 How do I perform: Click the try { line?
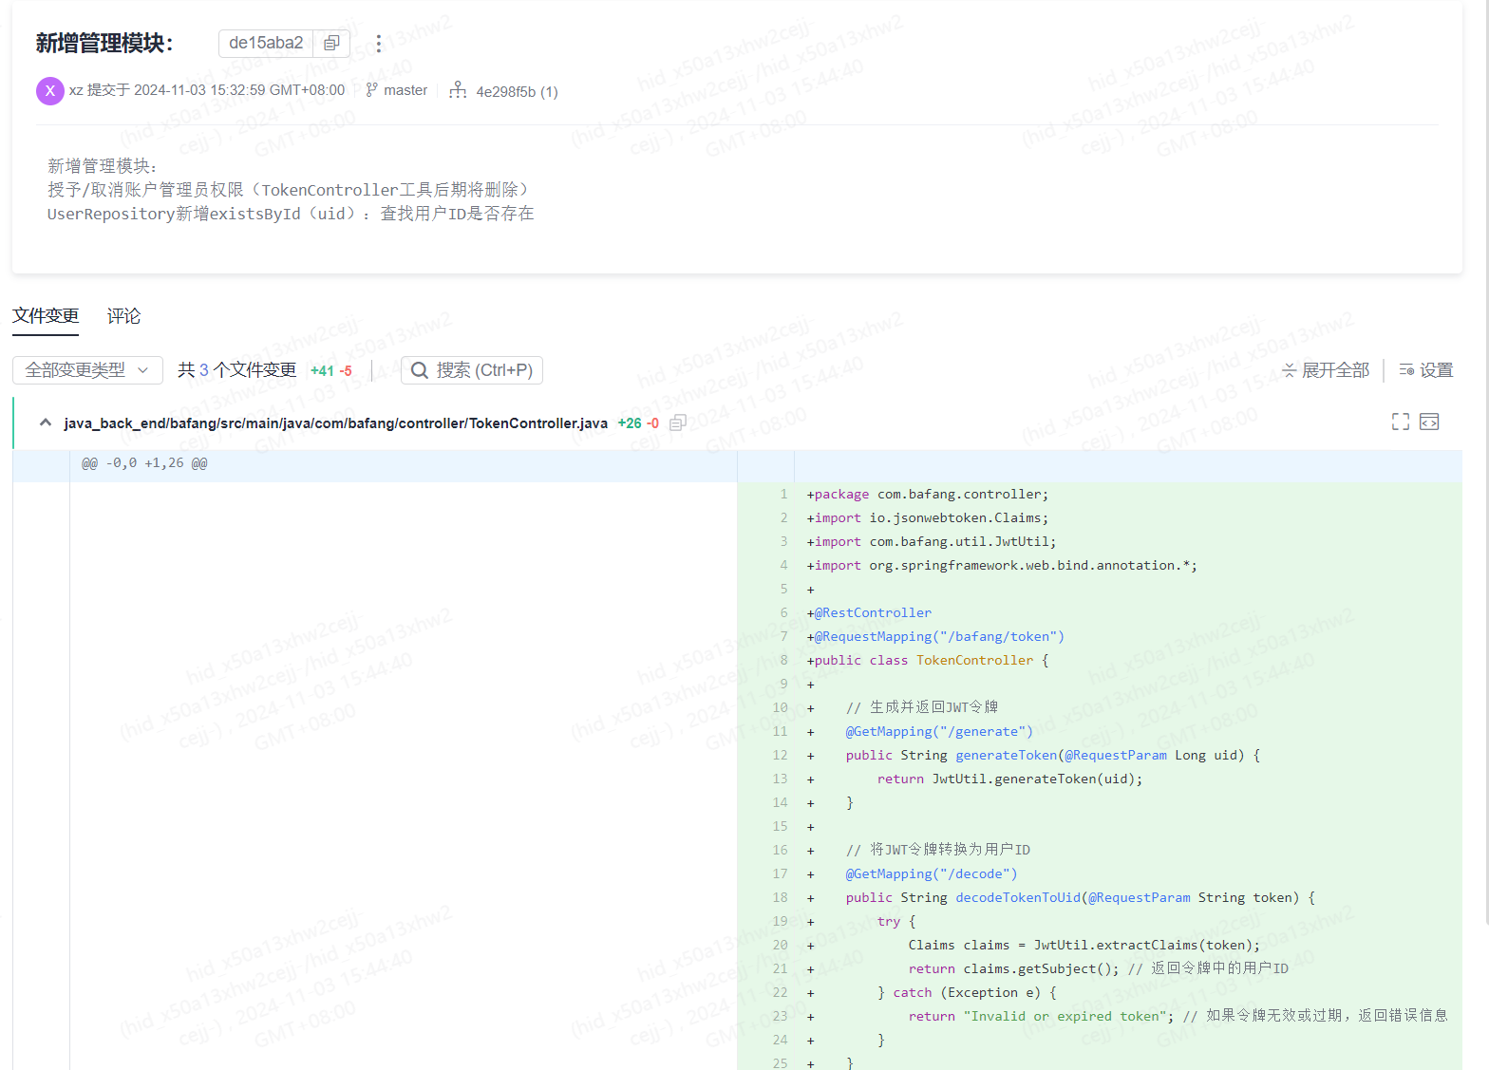pyautogui.click(x=896, y=922)
